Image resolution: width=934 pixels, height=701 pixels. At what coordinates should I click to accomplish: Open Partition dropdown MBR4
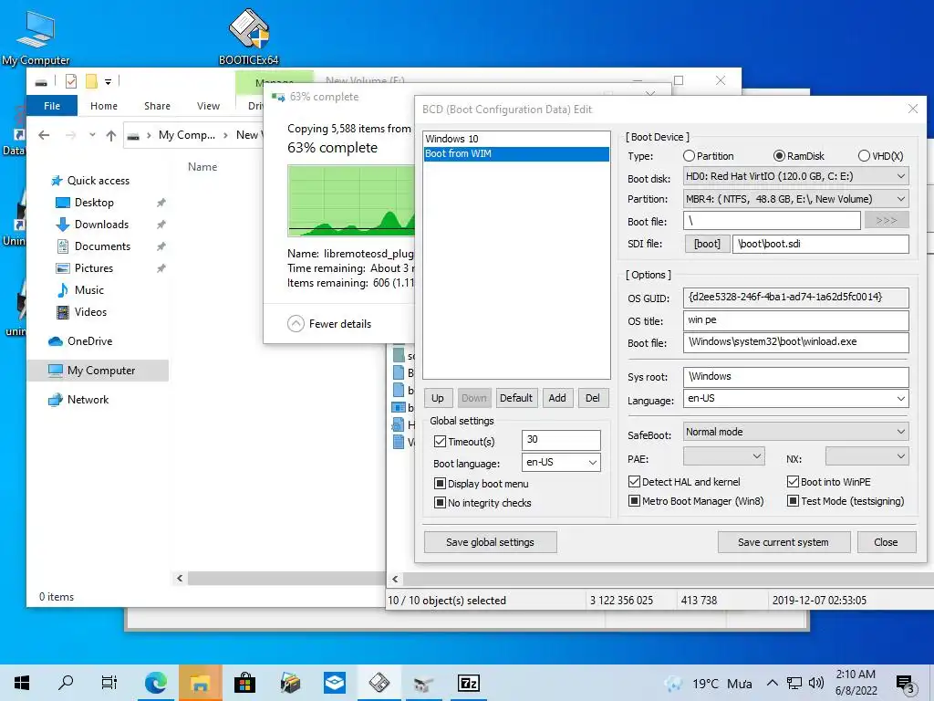point(795,199)
